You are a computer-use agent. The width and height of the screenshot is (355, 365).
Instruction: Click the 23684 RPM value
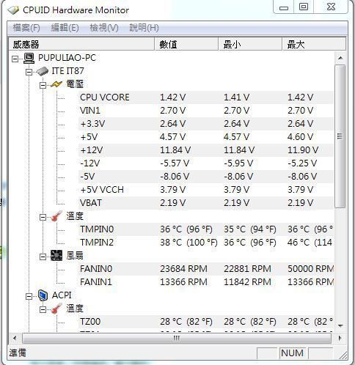pyautogui.click(x=183, y=269)
